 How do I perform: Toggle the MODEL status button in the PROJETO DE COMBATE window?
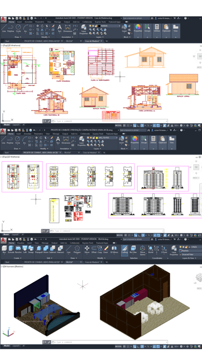[120, 235]
